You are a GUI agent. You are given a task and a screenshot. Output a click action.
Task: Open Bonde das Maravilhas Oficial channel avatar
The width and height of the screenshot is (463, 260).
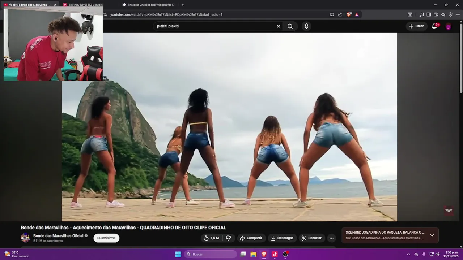pos(25,238)
